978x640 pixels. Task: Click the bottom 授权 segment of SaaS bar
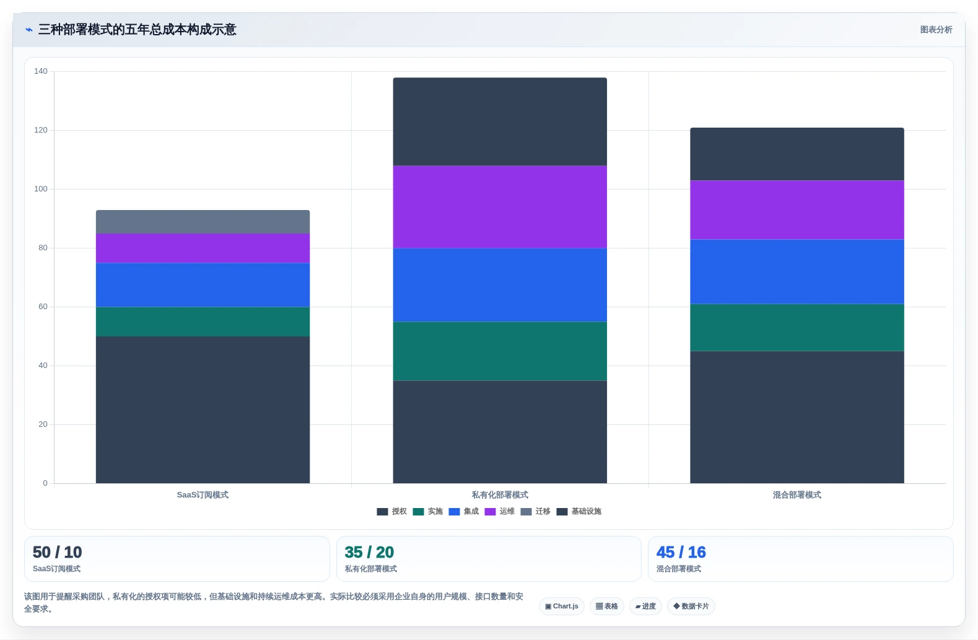(x=203, y=410)
